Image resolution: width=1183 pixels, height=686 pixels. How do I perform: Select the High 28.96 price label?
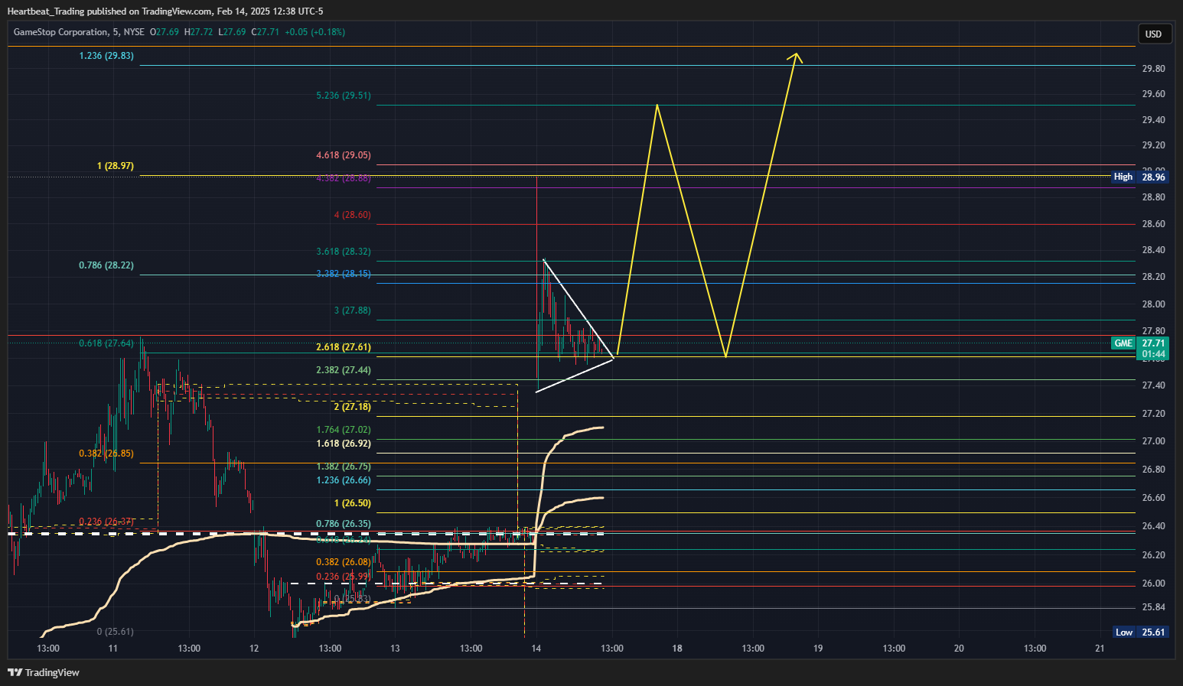pos(1139,177)
